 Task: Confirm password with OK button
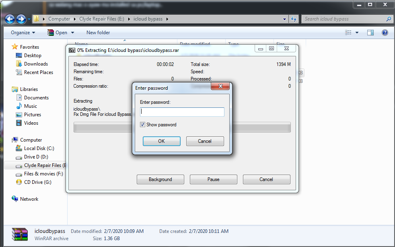[x=161, y=141]
